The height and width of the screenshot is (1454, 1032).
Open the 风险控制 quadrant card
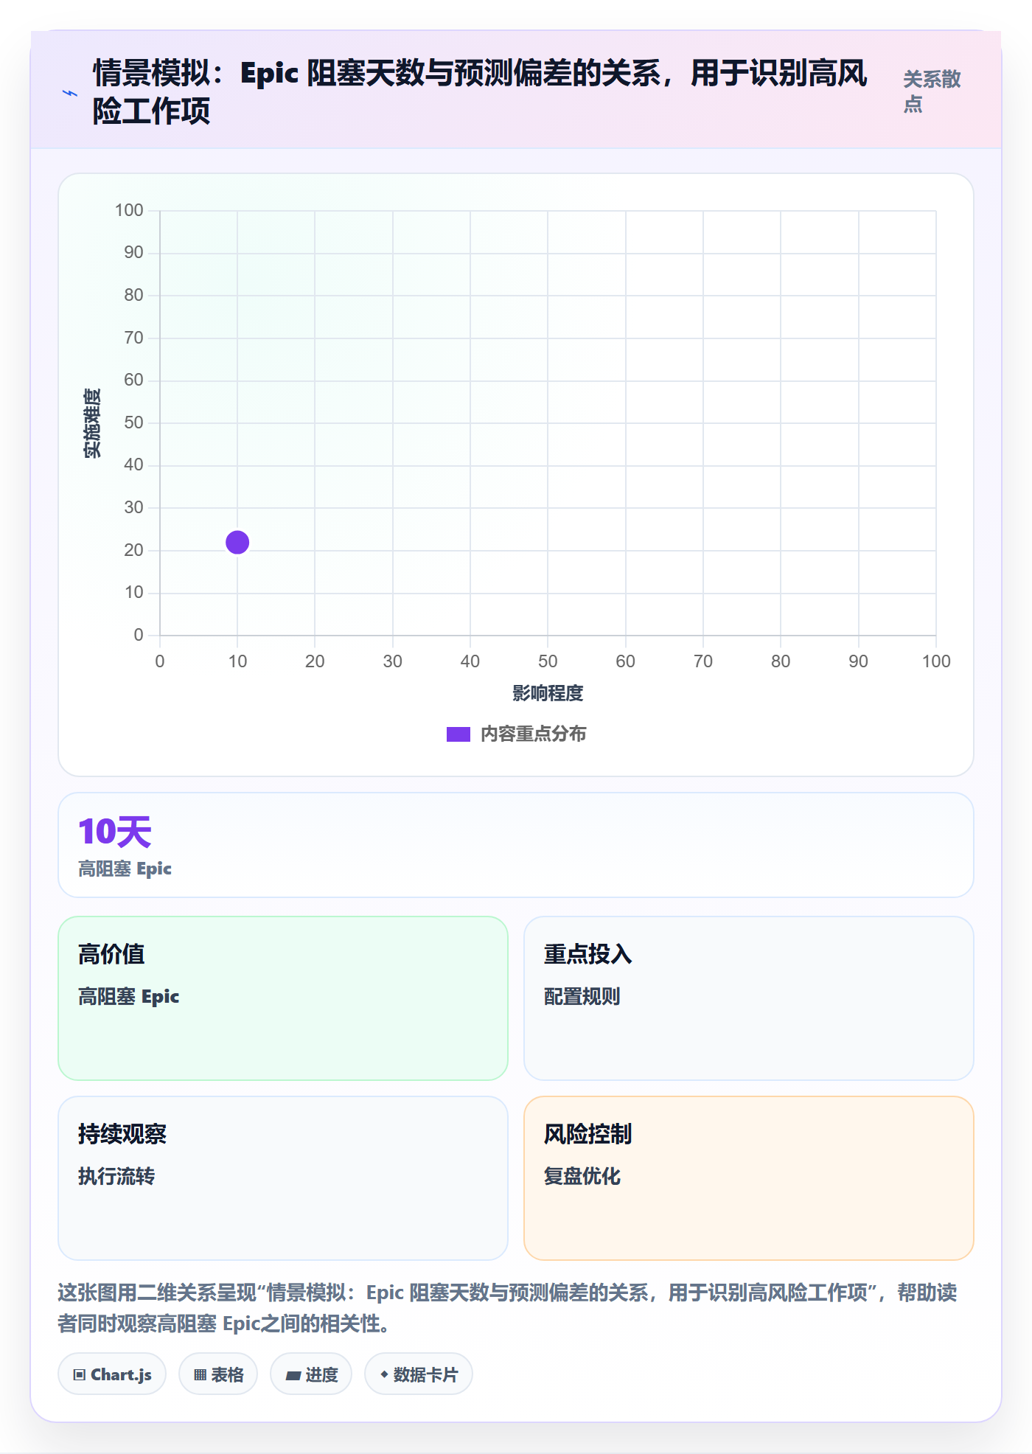[749, 1178]
